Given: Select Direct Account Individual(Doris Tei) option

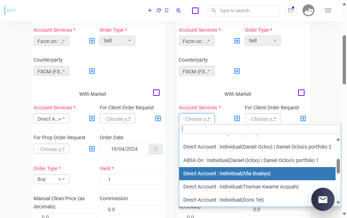Looking at the screenshot, I should (257, 200).
